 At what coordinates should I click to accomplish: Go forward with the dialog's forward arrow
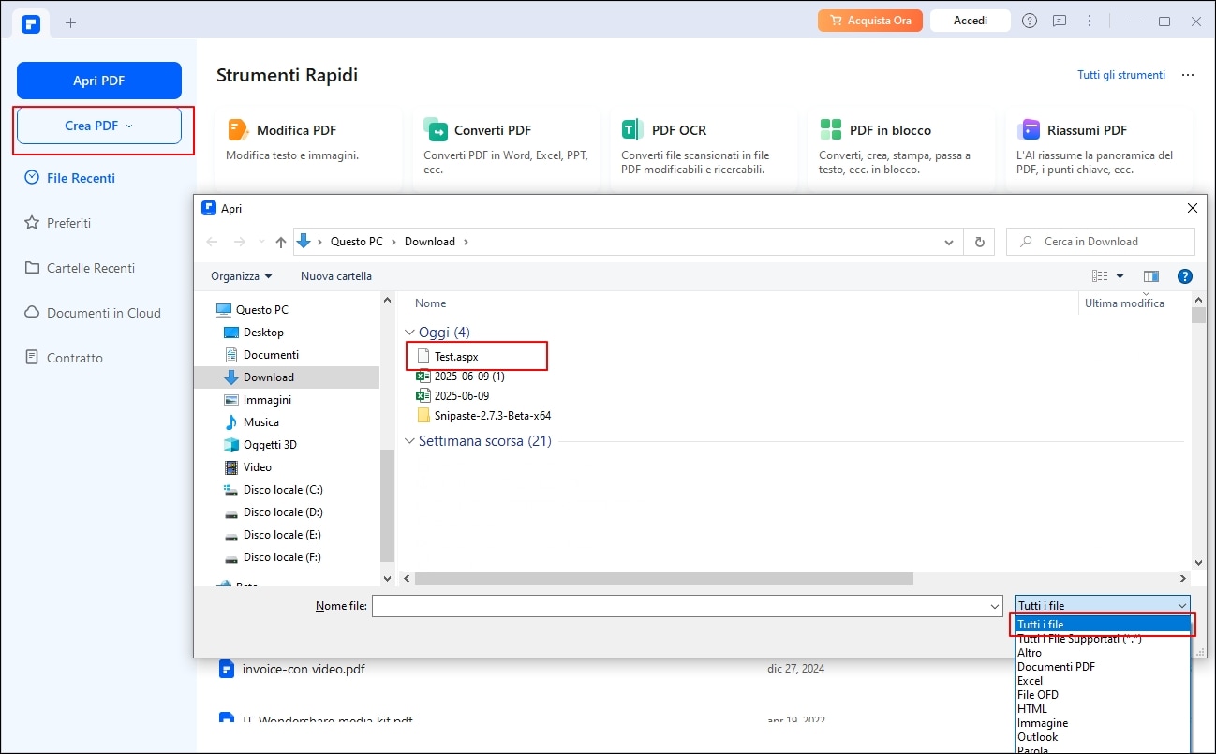[x=240, y=242]
